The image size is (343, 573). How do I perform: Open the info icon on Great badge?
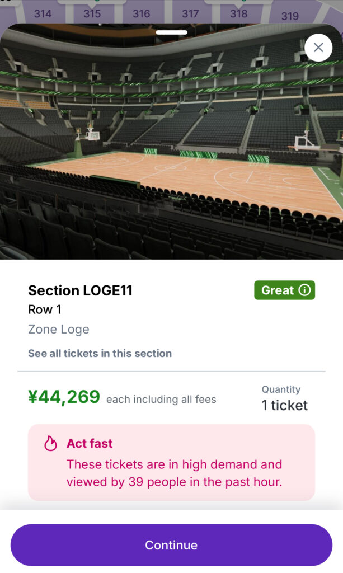304,290
